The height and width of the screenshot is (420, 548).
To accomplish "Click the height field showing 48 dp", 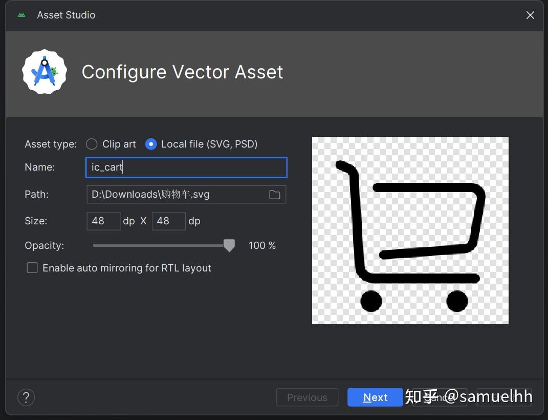I will (168, 221).
